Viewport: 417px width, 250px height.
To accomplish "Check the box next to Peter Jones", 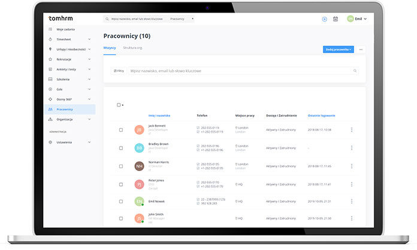I will (x=121, y=184).
